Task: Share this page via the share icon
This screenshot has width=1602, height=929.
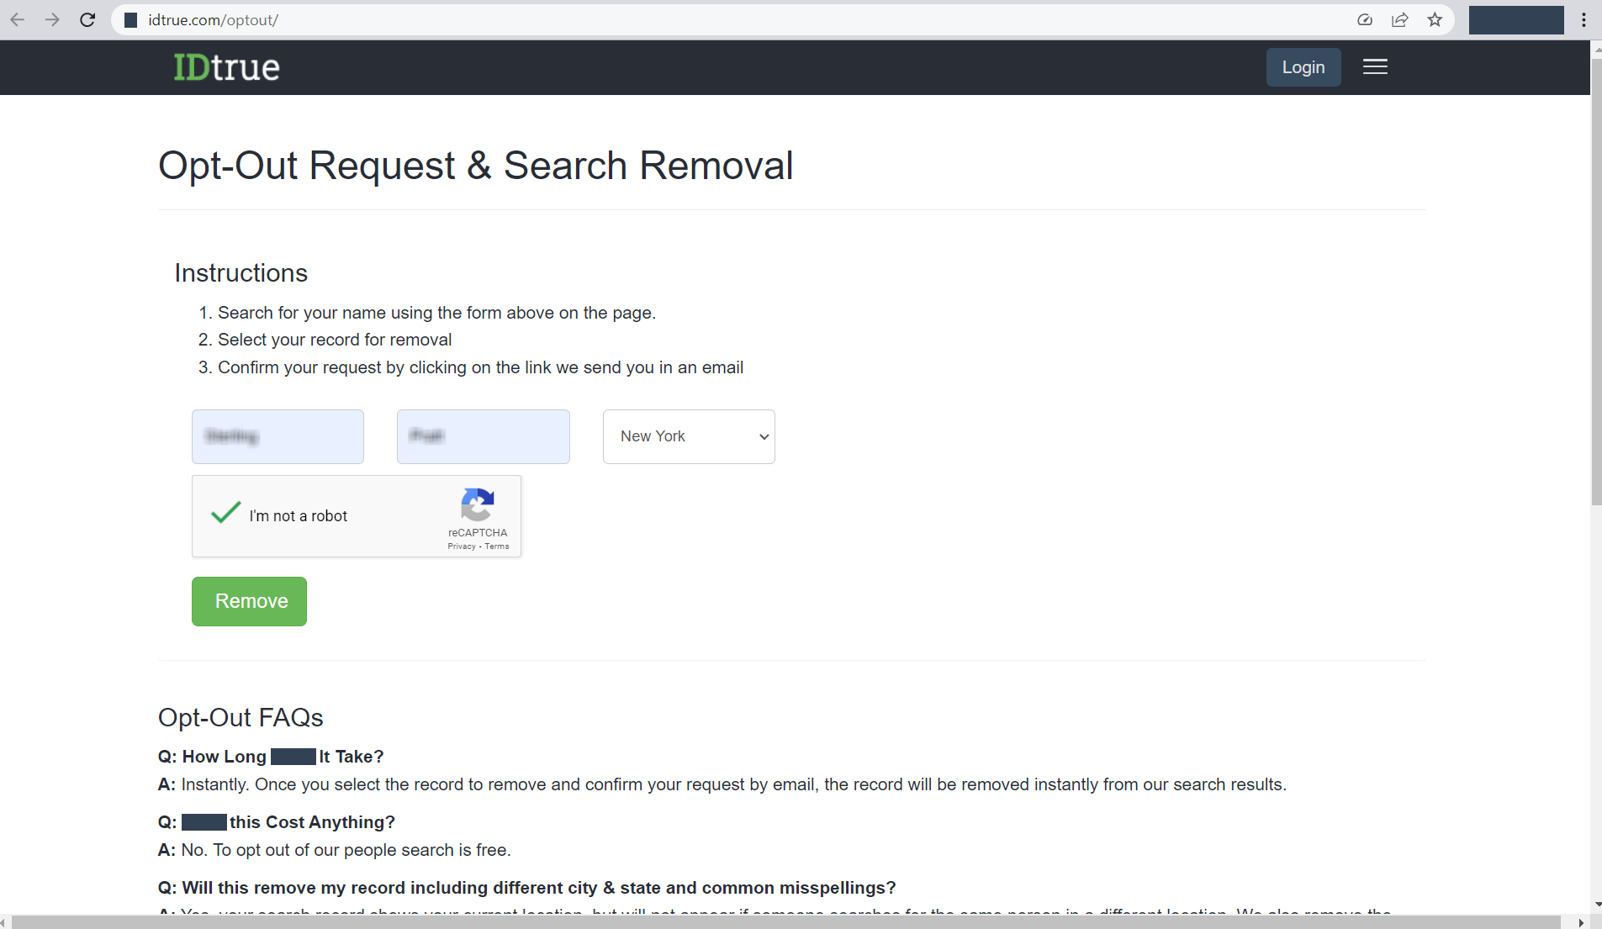Action: [1400, 20]
